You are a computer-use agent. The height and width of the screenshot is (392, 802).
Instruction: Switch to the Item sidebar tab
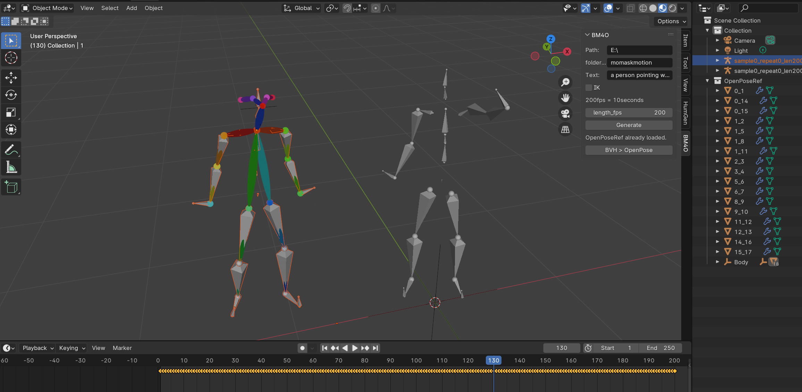[685, 40]
